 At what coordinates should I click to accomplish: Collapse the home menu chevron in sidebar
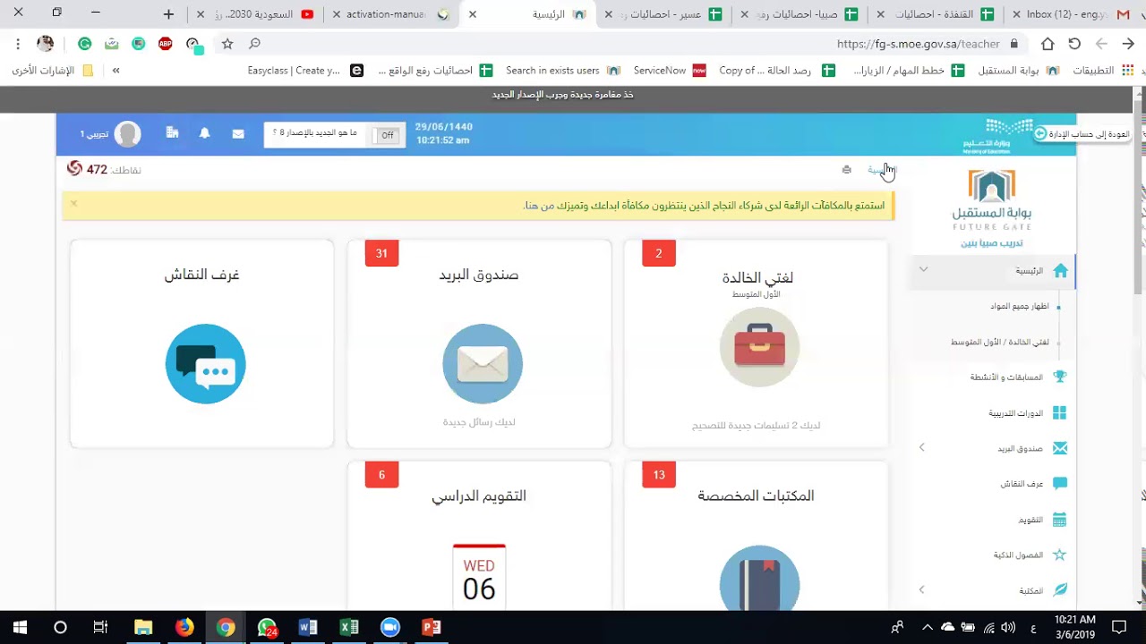tap(923, 269)
